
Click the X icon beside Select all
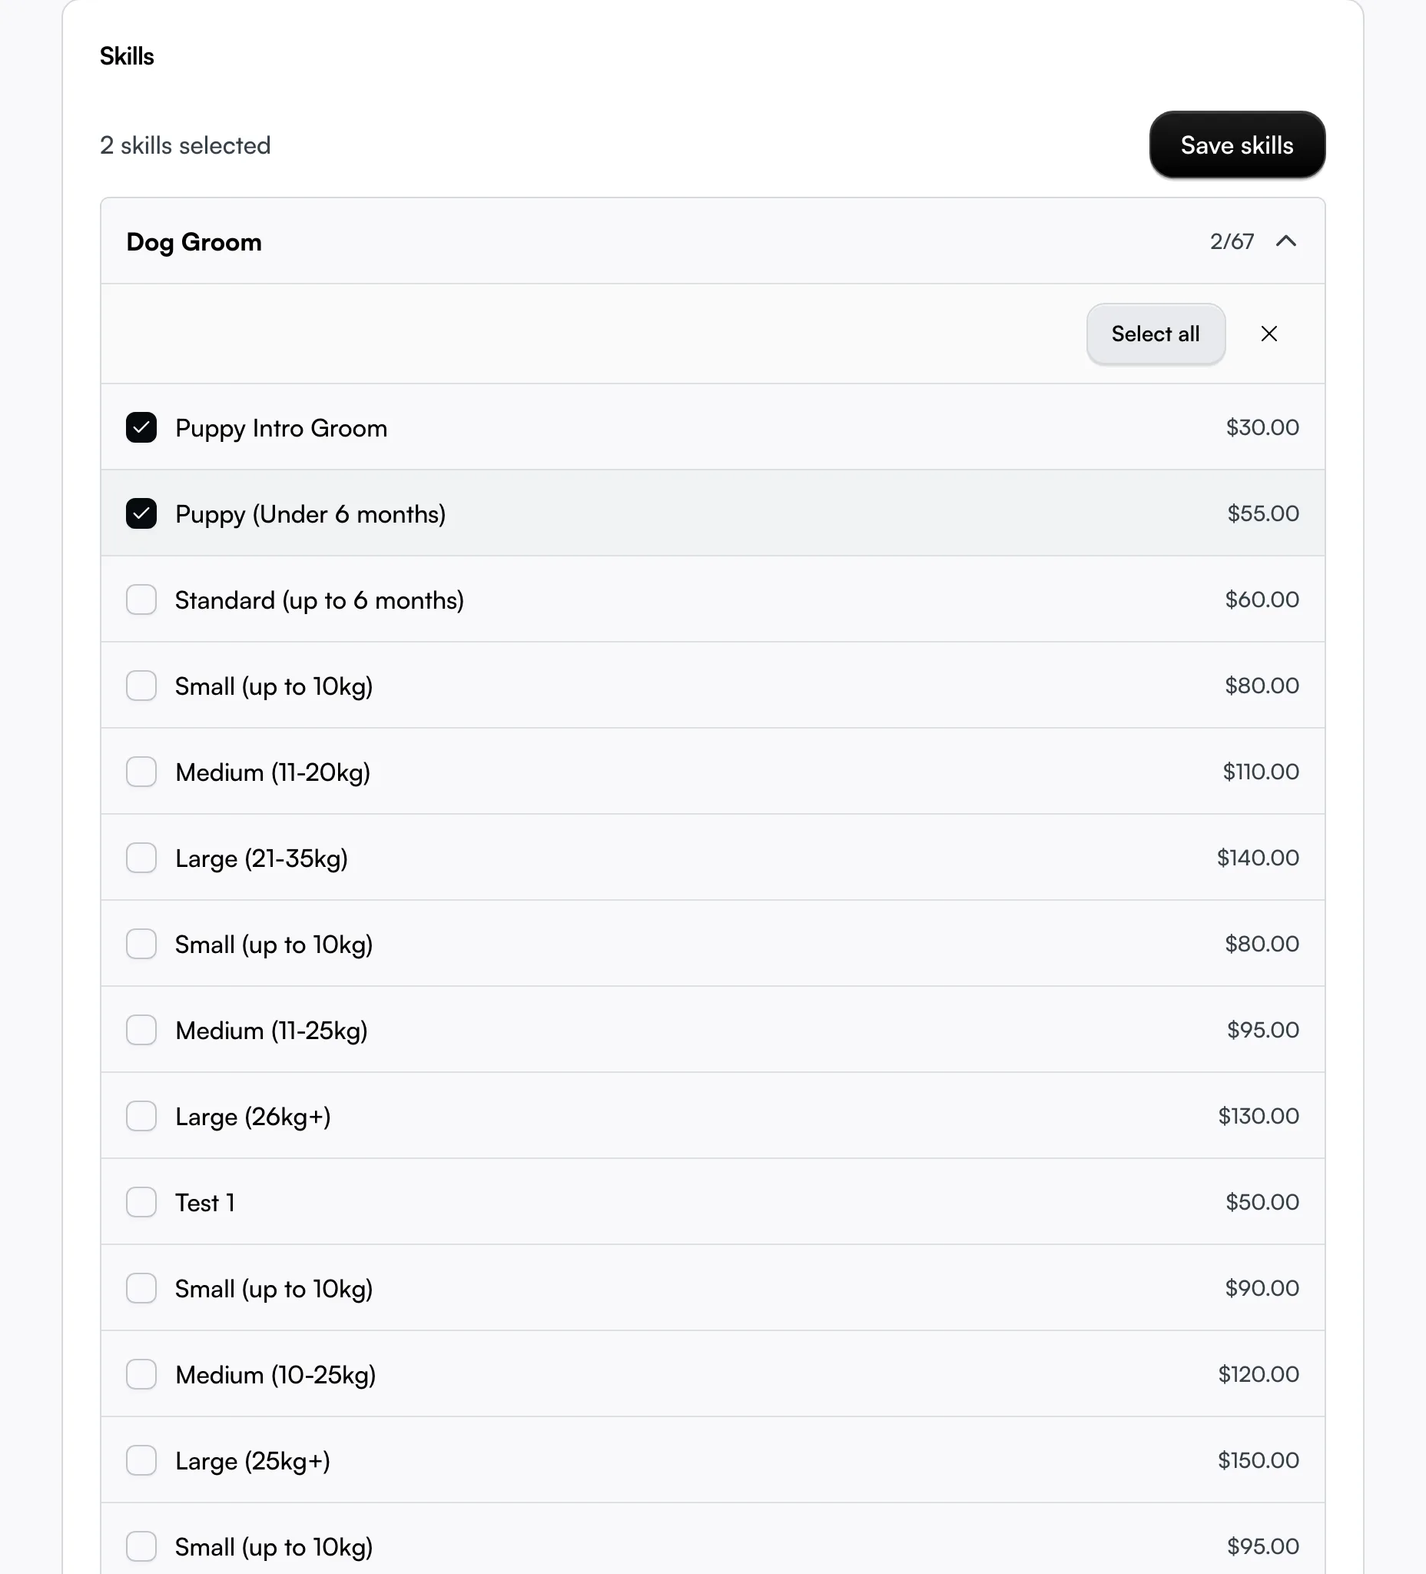coord(1269,334)
